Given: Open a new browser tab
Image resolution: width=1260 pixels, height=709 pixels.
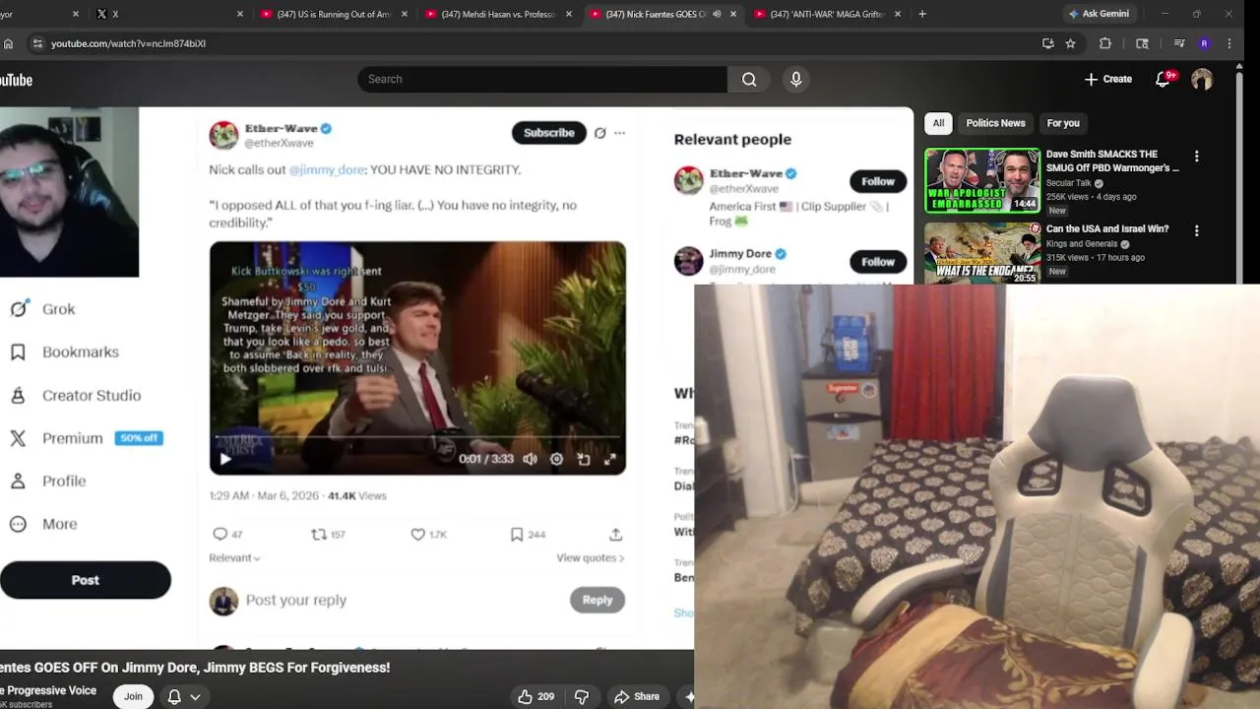Looking at the screenshot, I should pos(922,14).
